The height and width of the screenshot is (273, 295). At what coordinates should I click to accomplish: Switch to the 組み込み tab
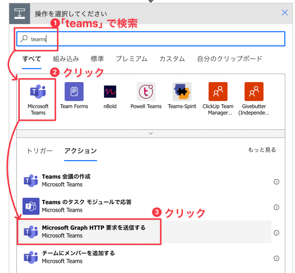(x=66, y=59)
